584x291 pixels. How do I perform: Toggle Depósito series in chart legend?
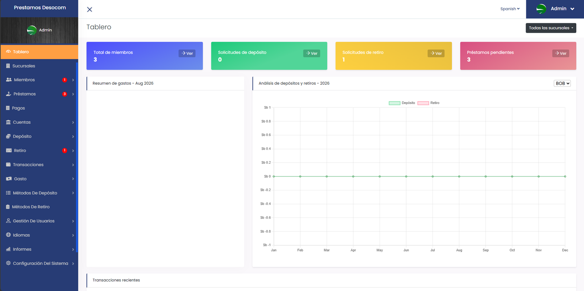click(x=402, y=103)
